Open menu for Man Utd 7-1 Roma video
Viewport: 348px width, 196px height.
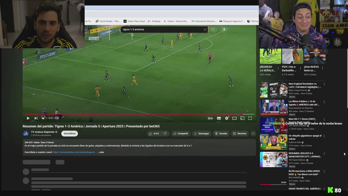(x=324, y=119)
